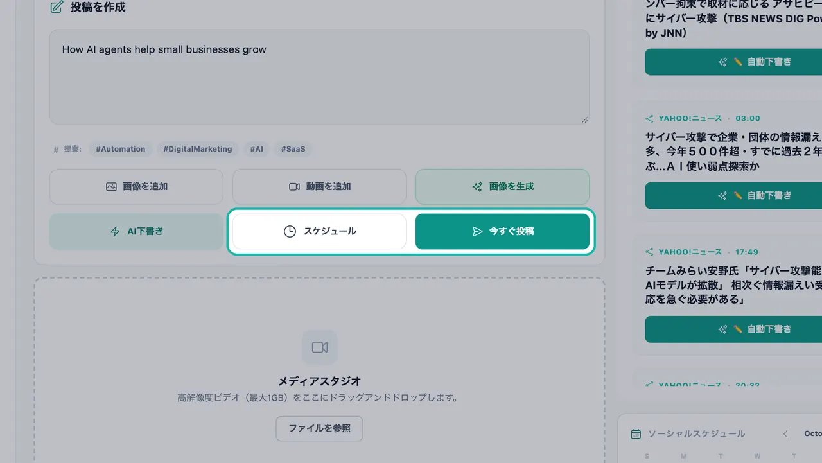
Task: Click in the post text area
Action: 319,77
